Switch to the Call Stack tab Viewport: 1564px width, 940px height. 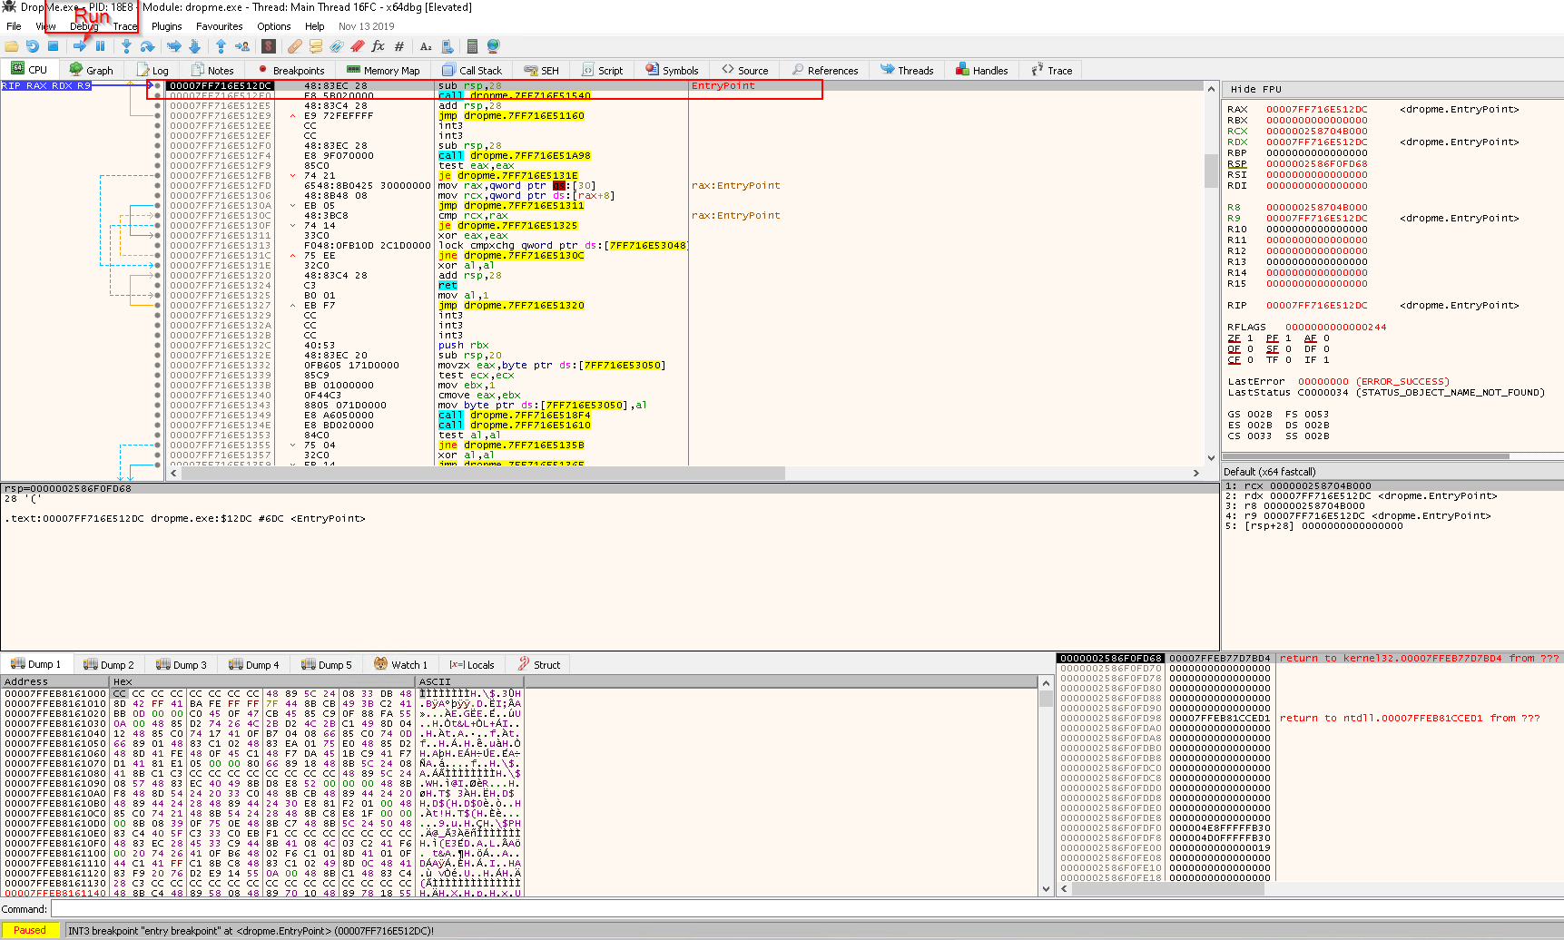pyautogui.click(x=472, y=70)
